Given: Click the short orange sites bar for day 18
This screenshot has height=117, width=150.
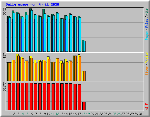Looking at the screenshot, I should pyautogui.click(x=84, y=76).
